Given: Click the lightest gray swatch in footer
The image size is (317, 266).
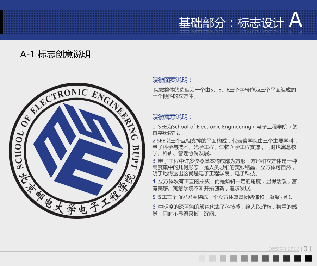Looking at the screenshot, I should click(x=202, y=259).
